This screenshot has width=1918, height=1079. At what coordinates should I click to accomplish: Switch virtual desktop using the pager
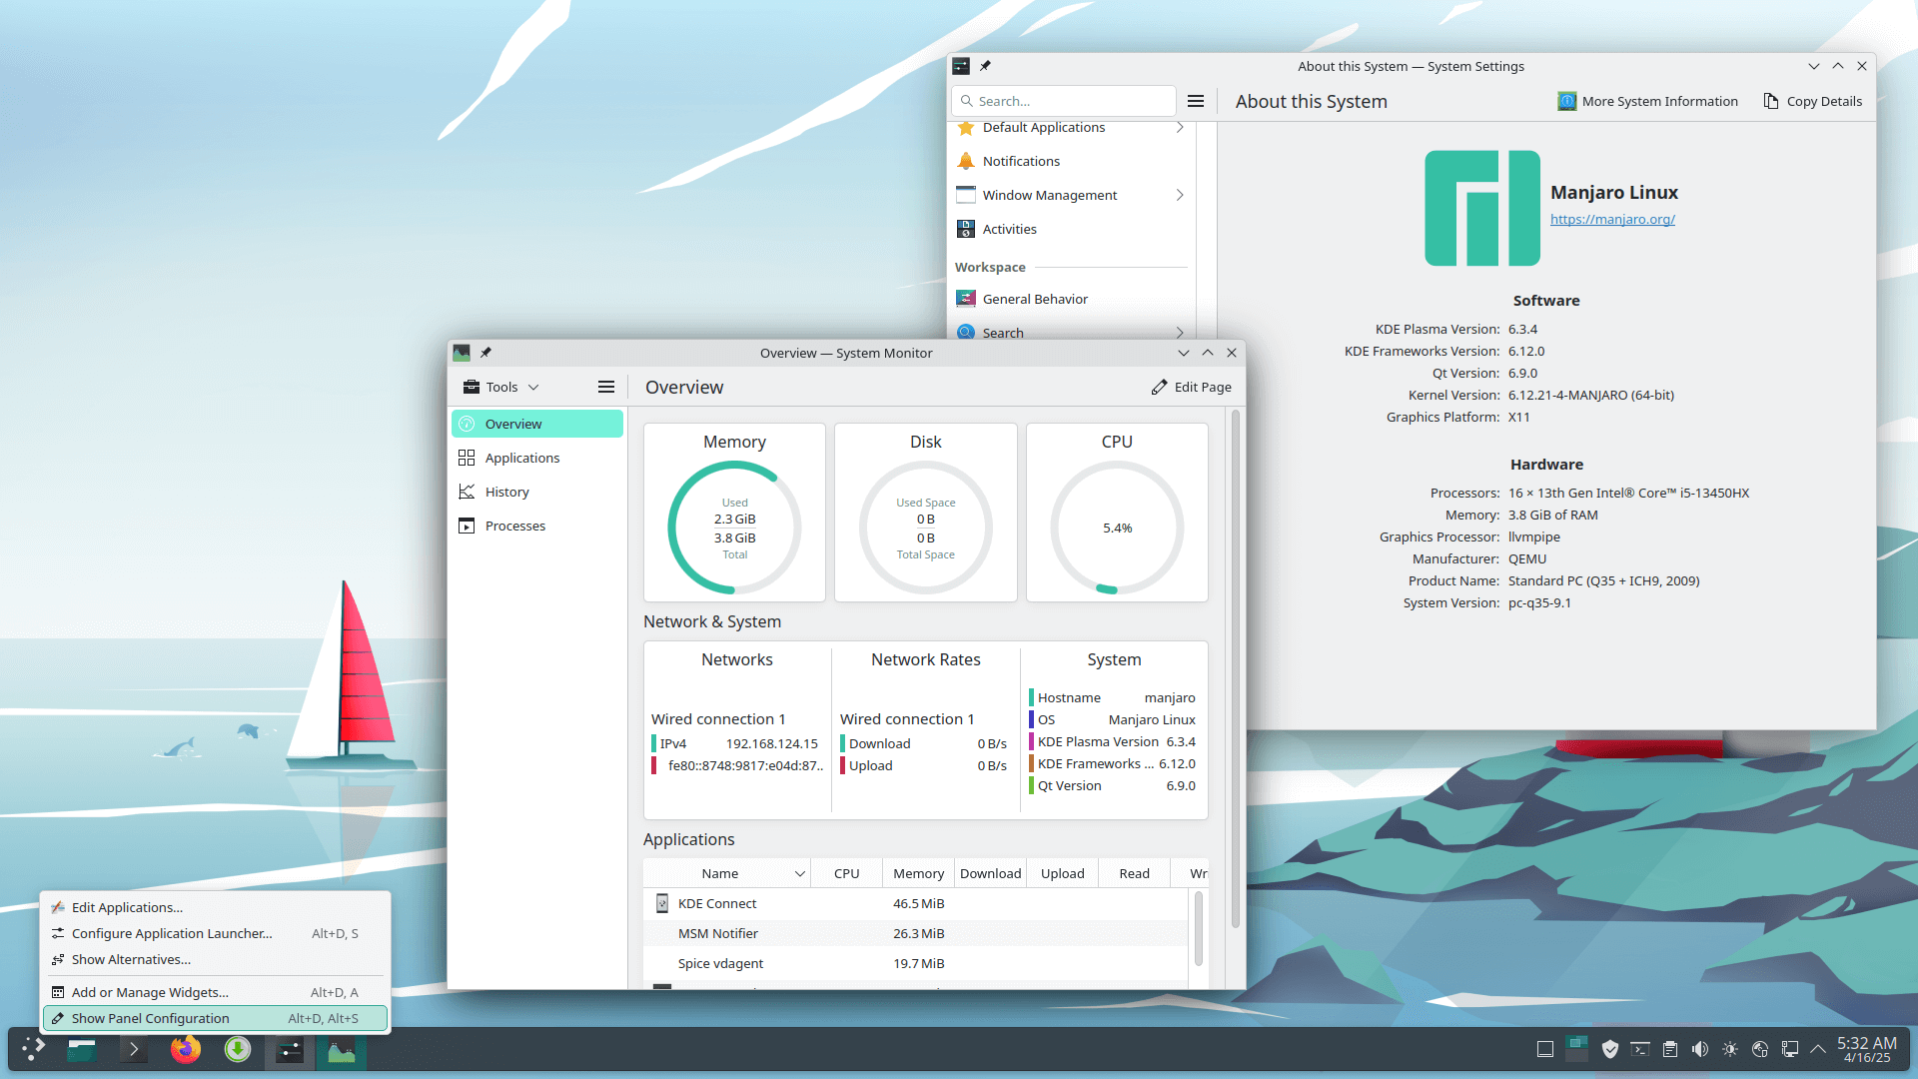(1576, 1048)
